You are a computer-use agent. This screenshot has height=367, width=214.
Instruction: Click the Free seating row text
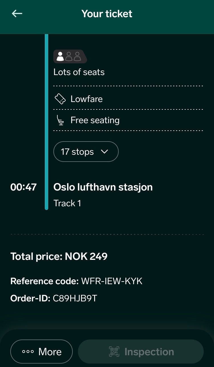pyautogui.click(x=95, y=120)
